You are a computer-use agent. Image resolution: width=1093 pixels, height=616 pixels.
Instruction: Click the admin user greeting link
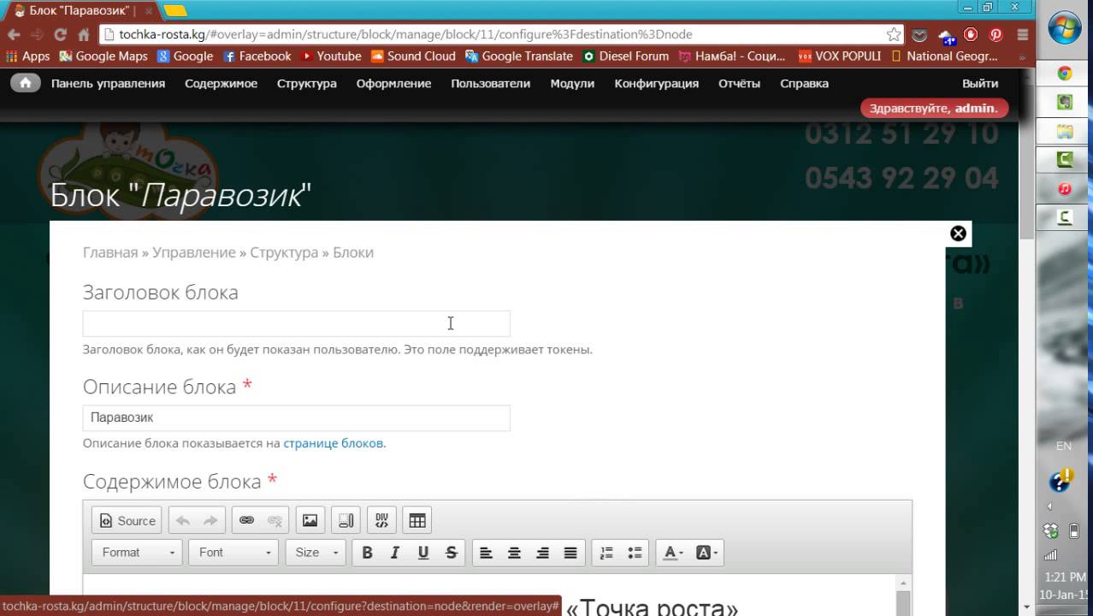tap(935, 109)
